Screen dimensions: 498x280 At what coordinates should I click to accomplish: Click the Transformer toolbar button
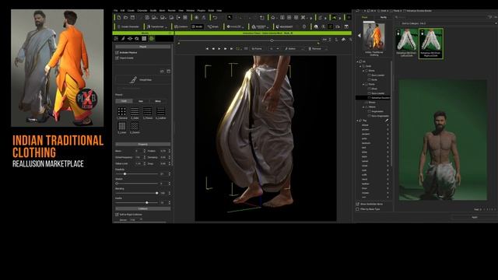[x=157, y=26]
